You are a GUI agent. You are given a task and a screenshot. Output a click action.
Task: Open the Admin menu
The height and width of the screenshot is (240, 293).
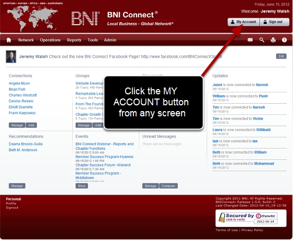click(110, 40)
